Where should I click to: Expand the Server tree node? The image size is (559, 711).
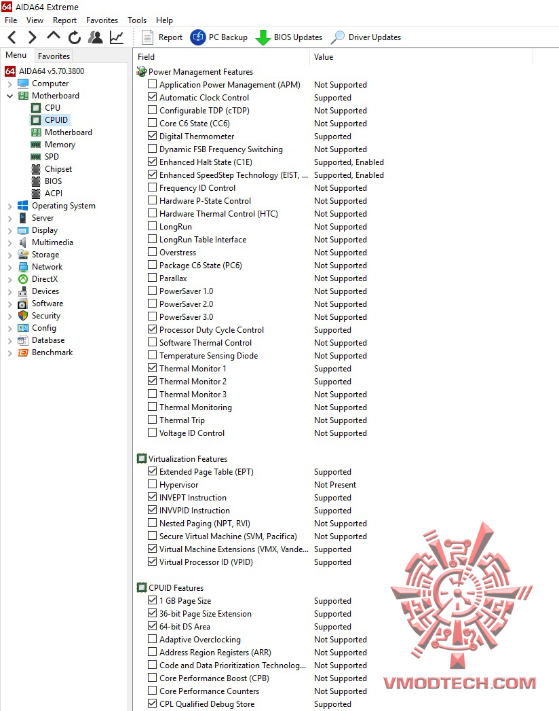point(10,219)
